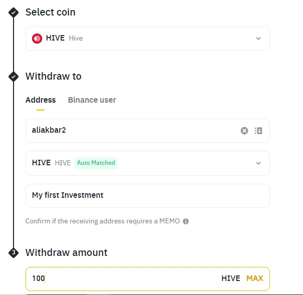The height and width of the screenshot is (295, 303).
Task: Select the Withdraw to step checkmark
Action: pos(14,77)
